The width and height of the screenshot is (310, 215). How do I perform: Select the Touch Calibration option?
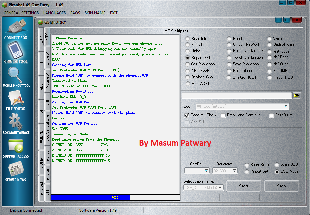229,57
